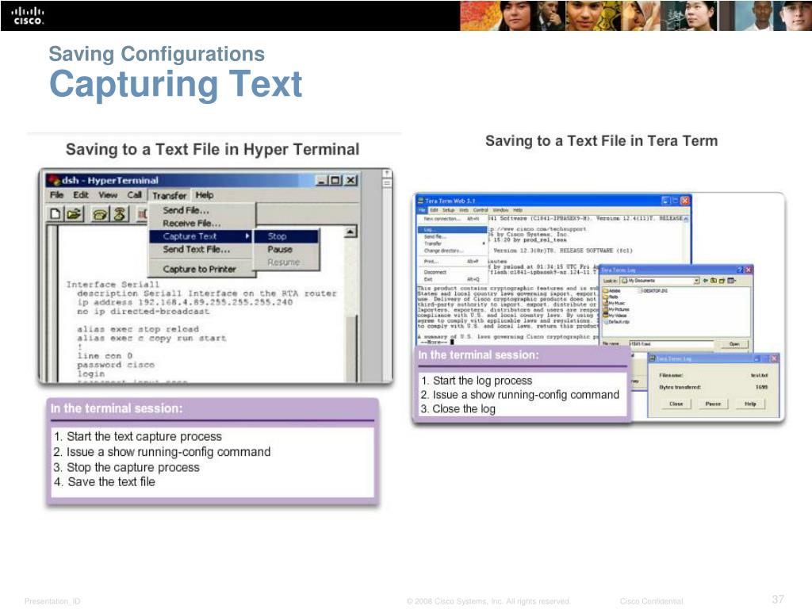Click the File name input field

pos(671,344)
